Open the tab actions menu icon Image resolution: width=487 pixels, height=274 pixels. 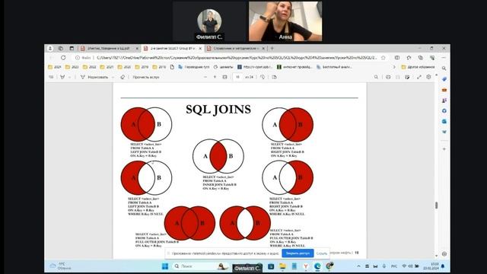(x=72, y=49)
